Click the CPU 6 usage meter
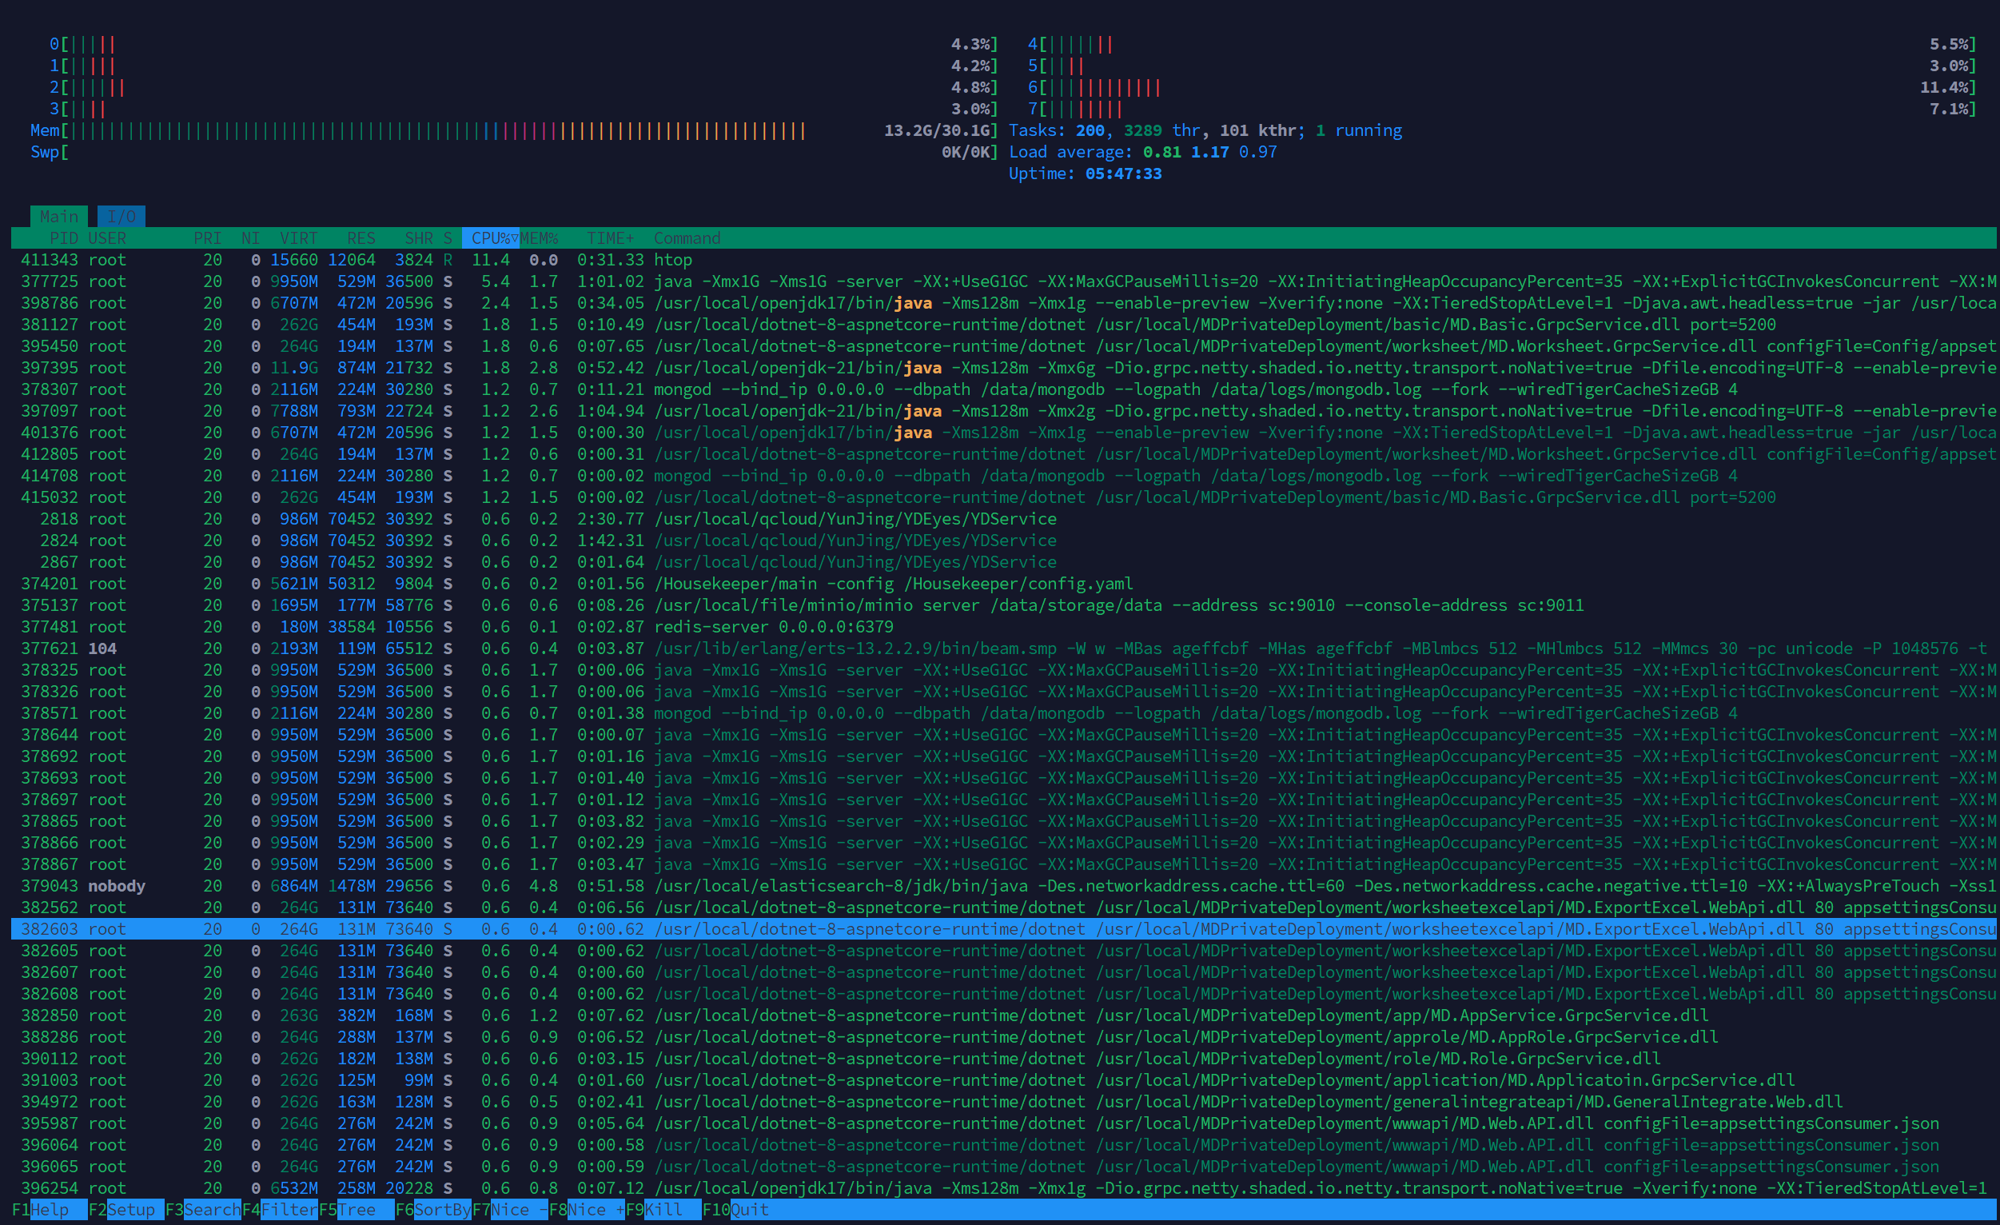 tap(1503, 88)
